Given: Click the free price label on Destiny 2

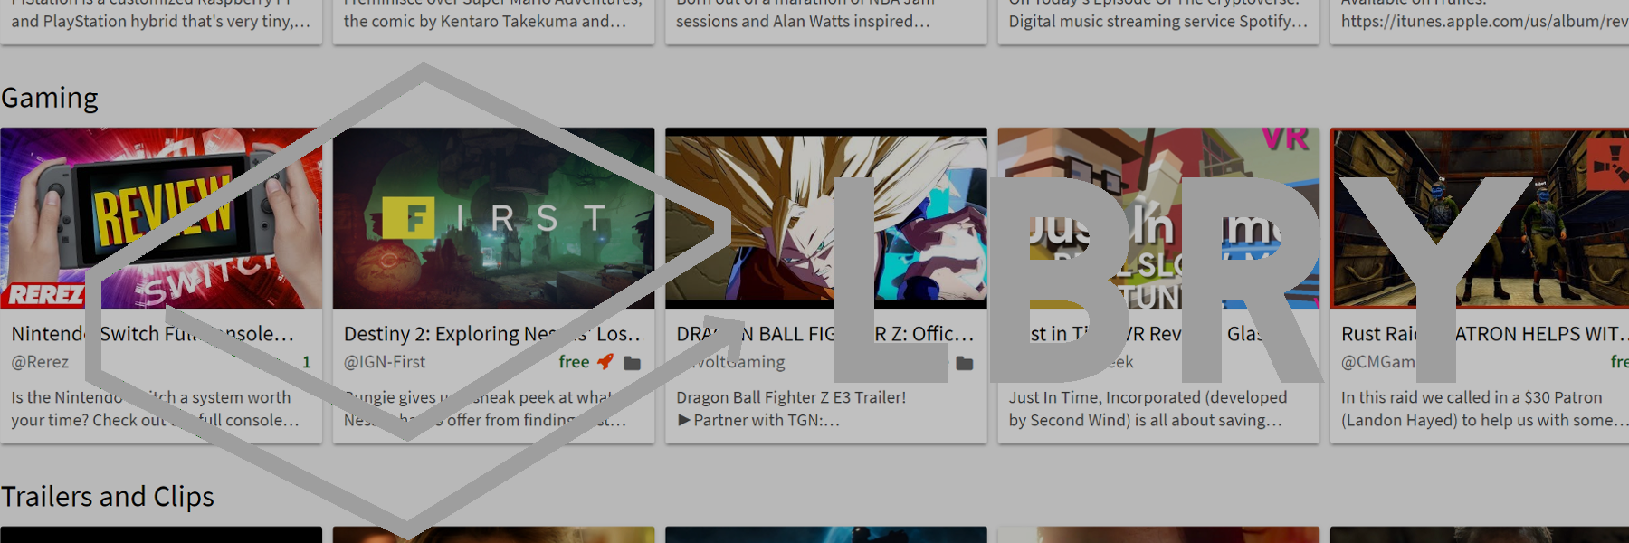Looking at the screenshot, I should 574,362.
